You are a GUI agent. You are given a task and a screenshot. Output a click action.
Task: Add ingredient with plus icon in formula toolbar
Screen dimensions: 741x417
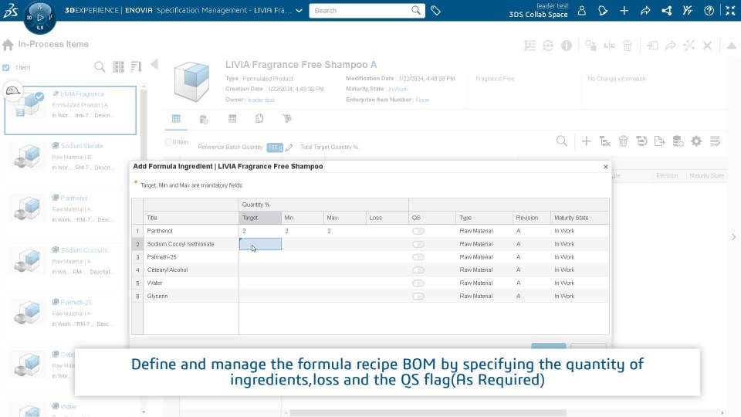pos(586,141)
